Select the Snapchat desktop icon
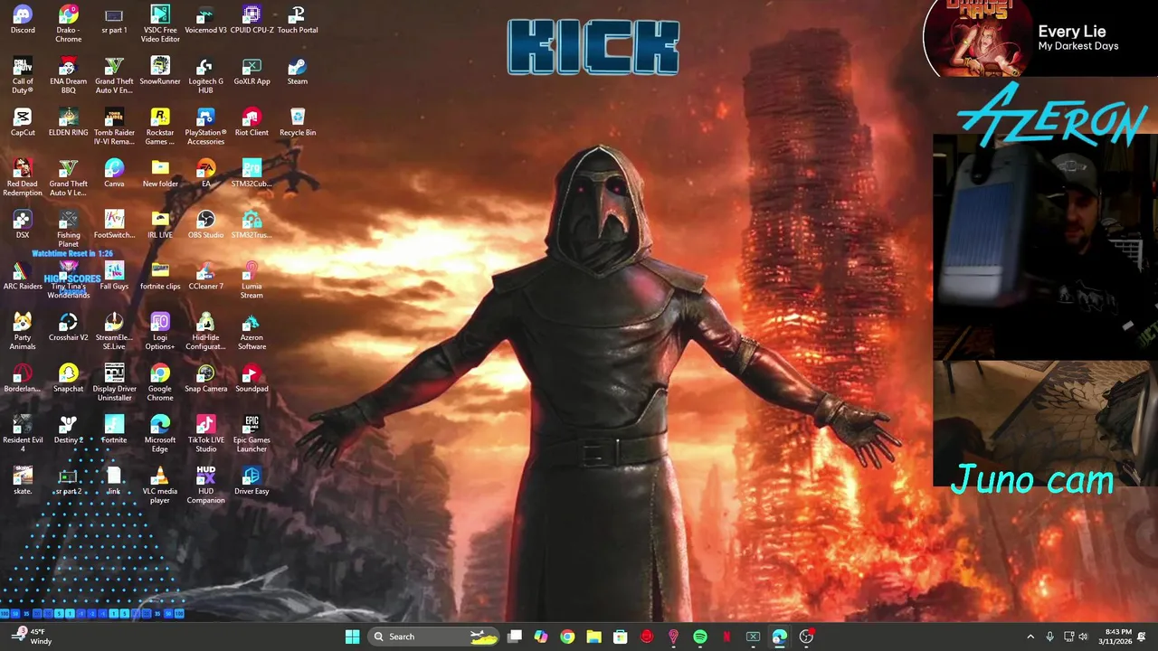This screenshot has width=1158, height=651. [69, 379]
